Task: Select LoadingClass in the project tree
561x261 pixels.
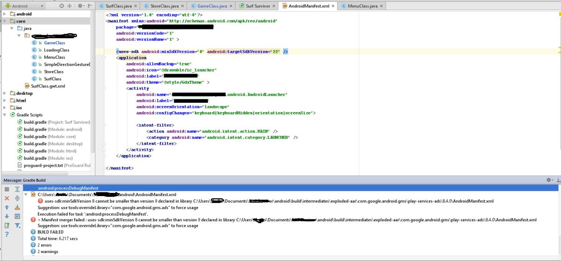Action: pos(57,50)
